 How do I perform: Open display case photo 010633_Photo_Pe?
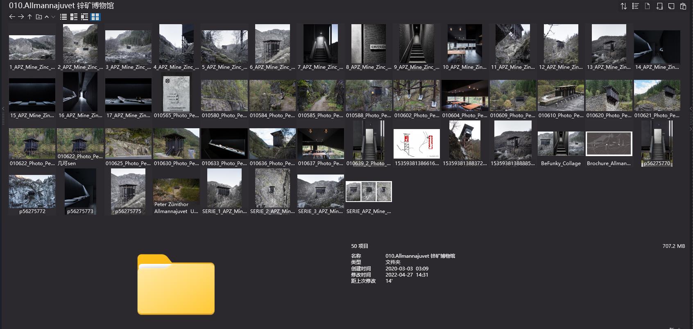coord(224,144)
